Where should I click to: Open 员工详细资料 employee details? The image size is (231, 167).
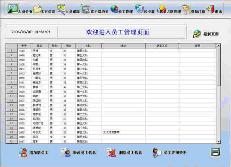coord(169,153)
